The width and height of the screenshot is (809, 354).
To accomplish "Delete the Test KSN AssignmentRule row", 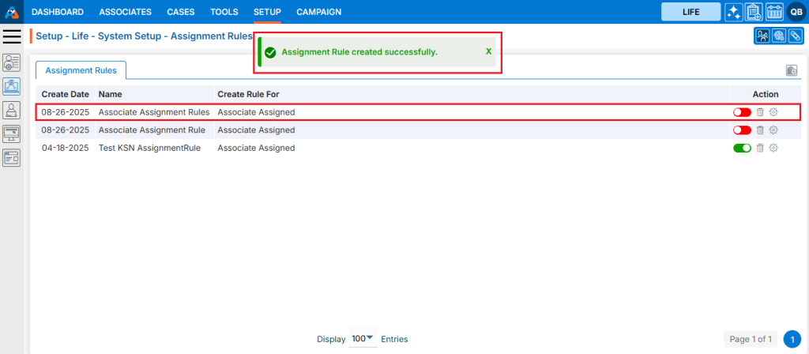I will [760, 148].
